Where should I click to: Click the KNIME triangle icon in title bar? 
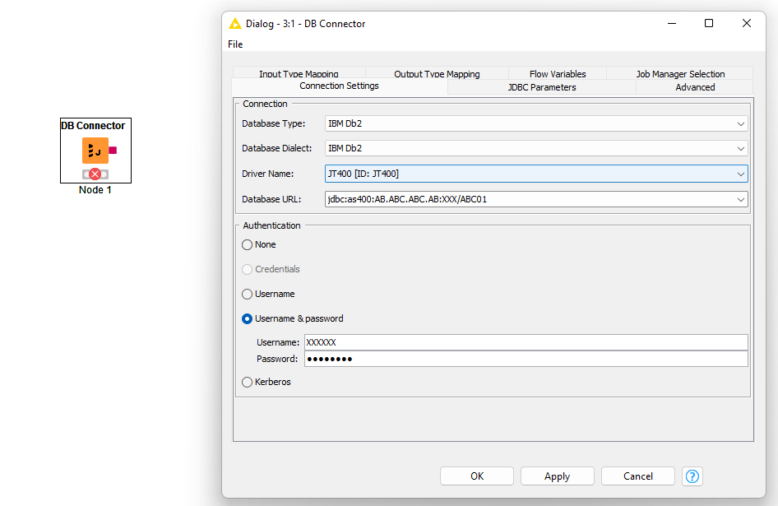[235, 24]
